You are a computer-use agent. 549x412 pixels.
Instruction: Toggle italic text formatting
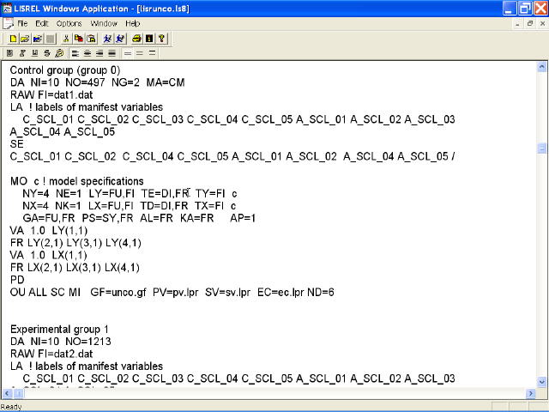point(22,53)
